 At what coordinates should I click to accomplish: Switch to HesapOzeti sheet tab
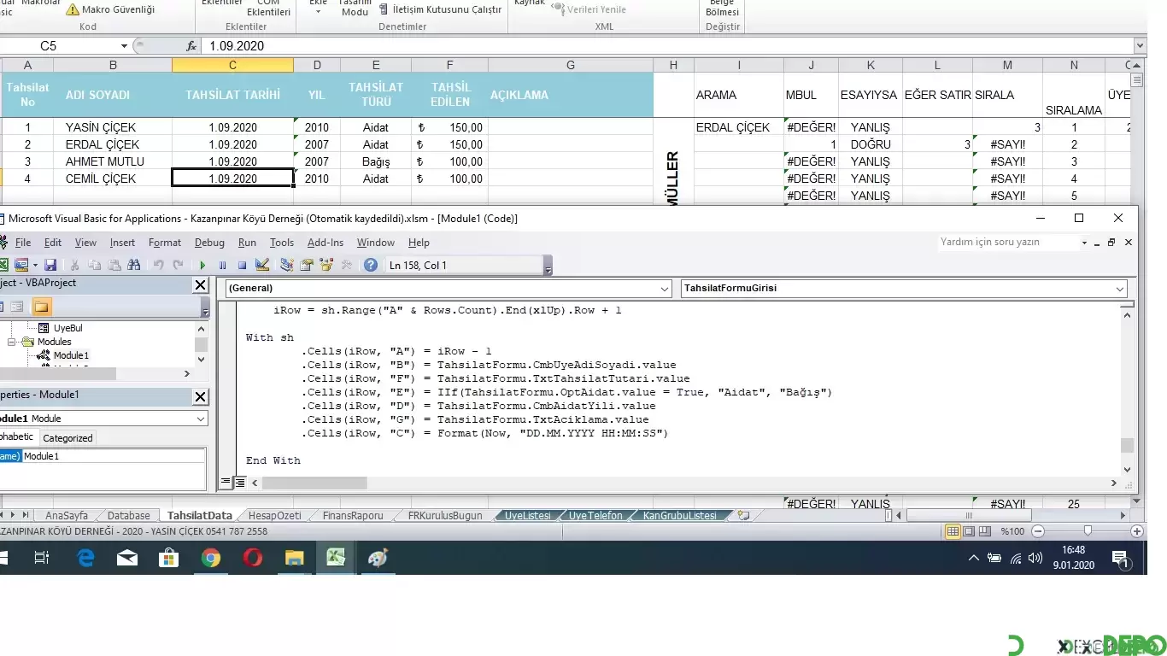click(x=274, y=515)
